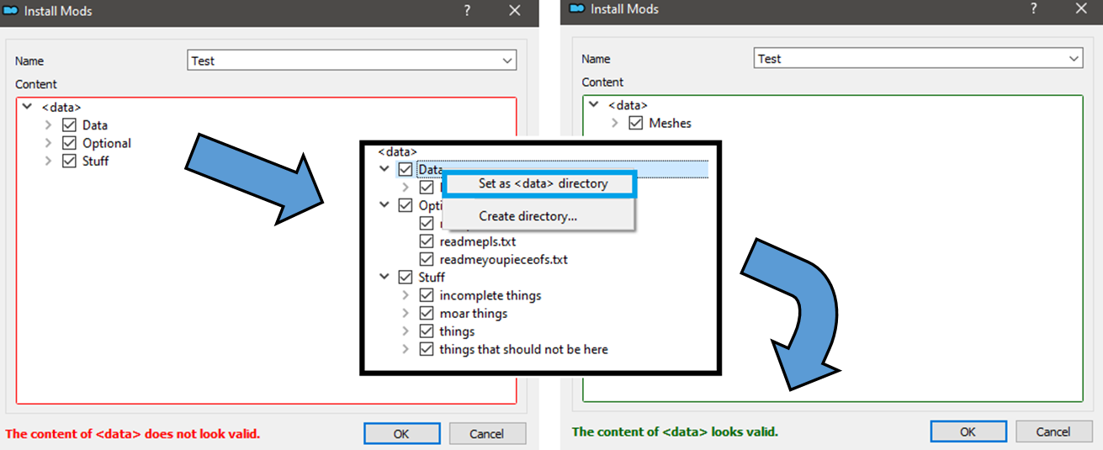
Task: Toggle the 'moar things' checkbox
Action: 427,314
